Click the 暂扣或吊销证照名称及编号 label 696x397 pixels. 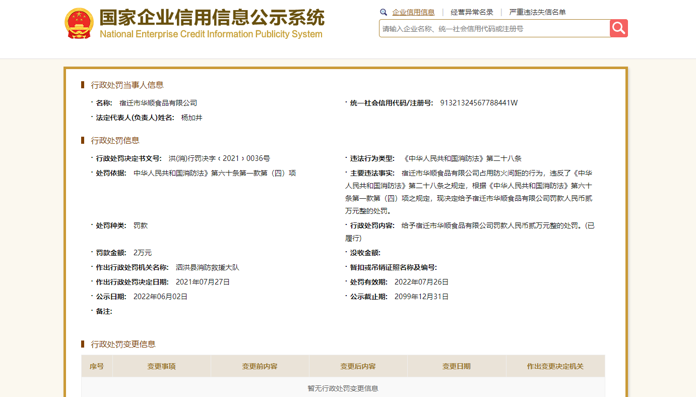point(394,267)
